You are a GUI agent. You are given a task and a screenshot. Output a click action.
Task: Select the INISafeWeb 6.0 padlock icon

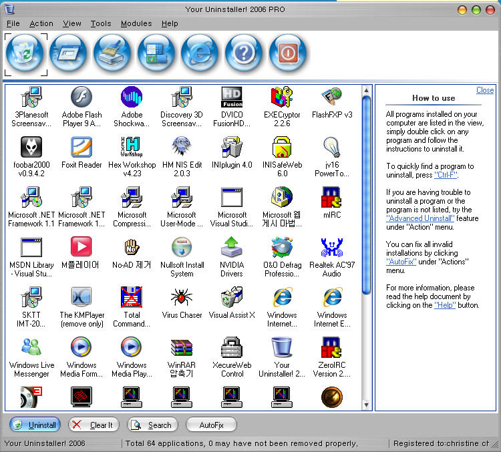[x=282, y=147]
